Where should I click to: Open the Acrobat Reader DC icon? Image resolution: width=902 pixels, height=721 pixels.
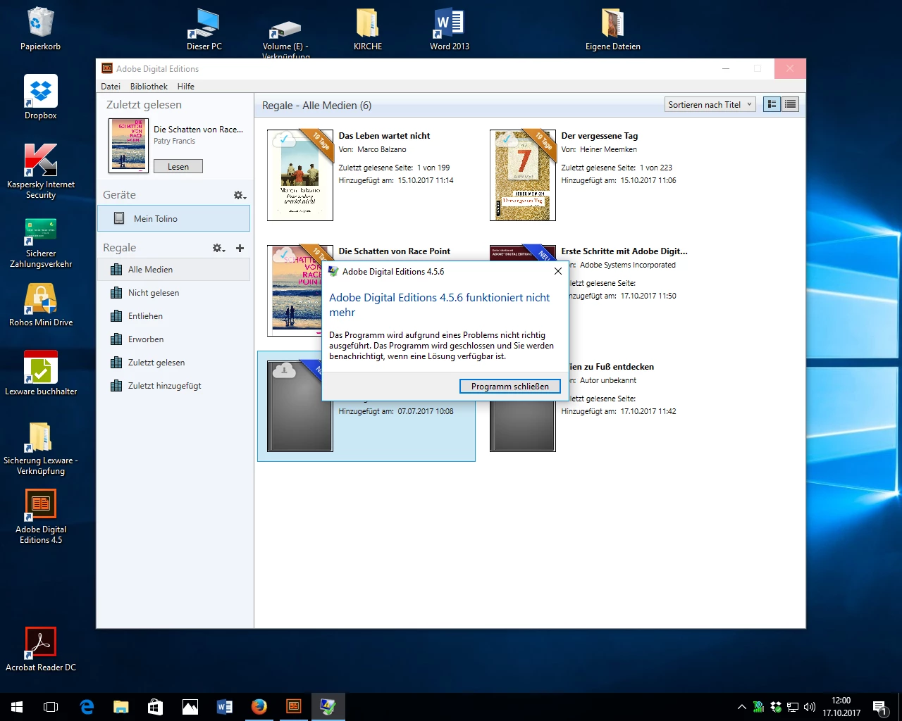tap(41, 649)
